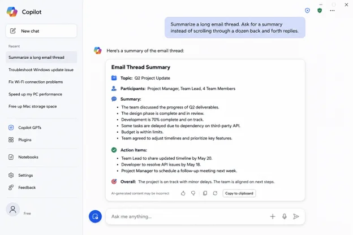Click the Copy to clipboard button
353x235 pixels.
point(239,193)
